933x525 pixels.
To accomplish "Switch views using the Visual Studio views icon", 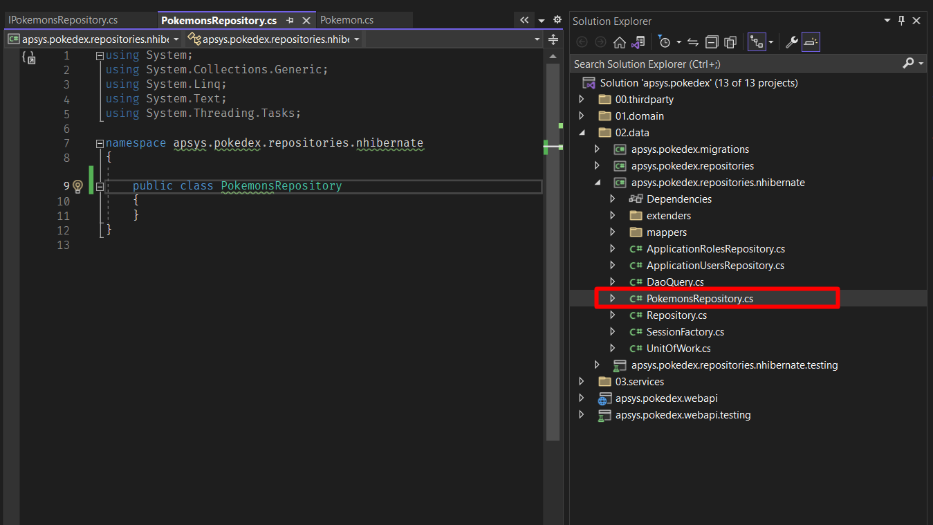I will click(x=638, y=42).
